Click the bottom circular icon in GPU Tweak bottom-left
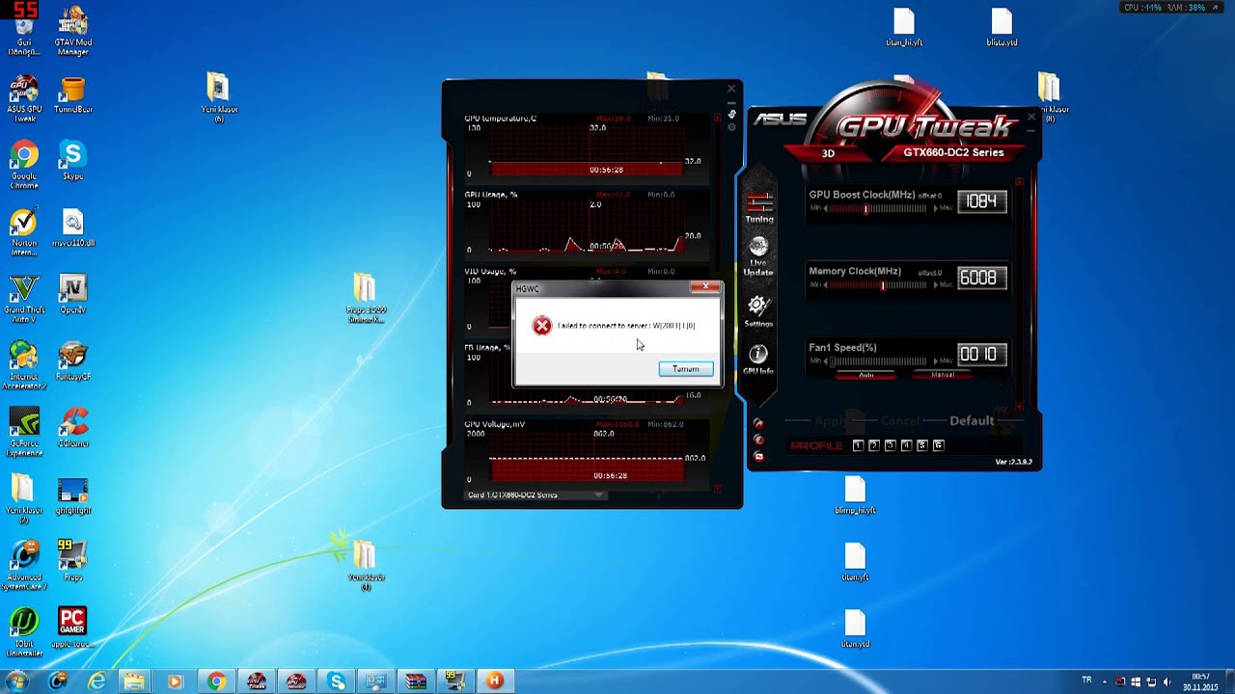1235x694 pixels. pos(758,456)
